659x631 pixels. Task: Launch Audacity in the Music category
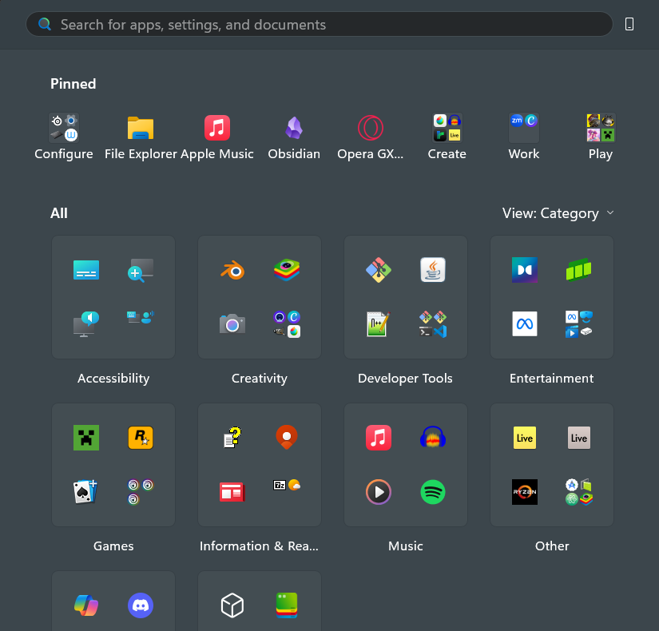(x=432, y=438)
